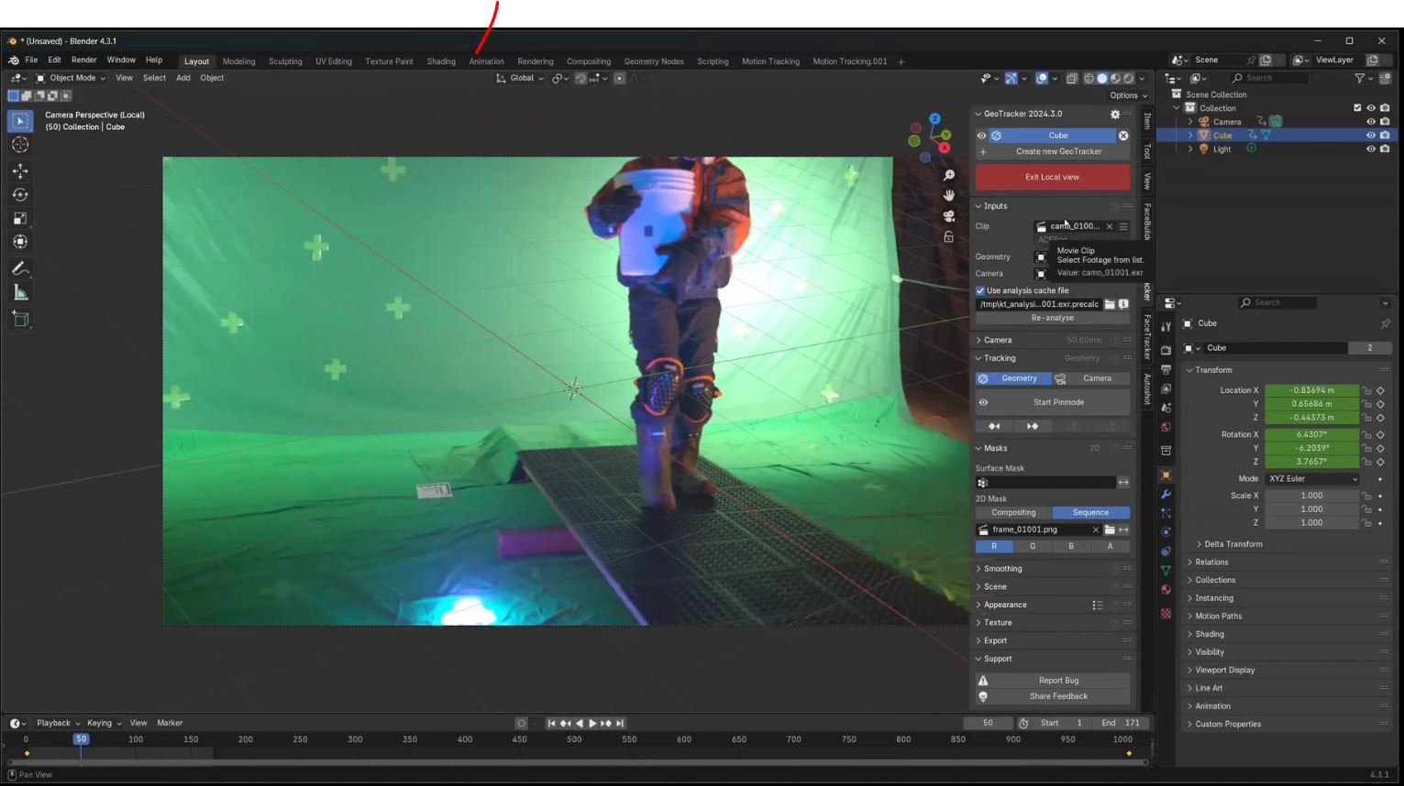Click the play animation button
This screenshot has height=786, width=1404.
click(591, 724)
